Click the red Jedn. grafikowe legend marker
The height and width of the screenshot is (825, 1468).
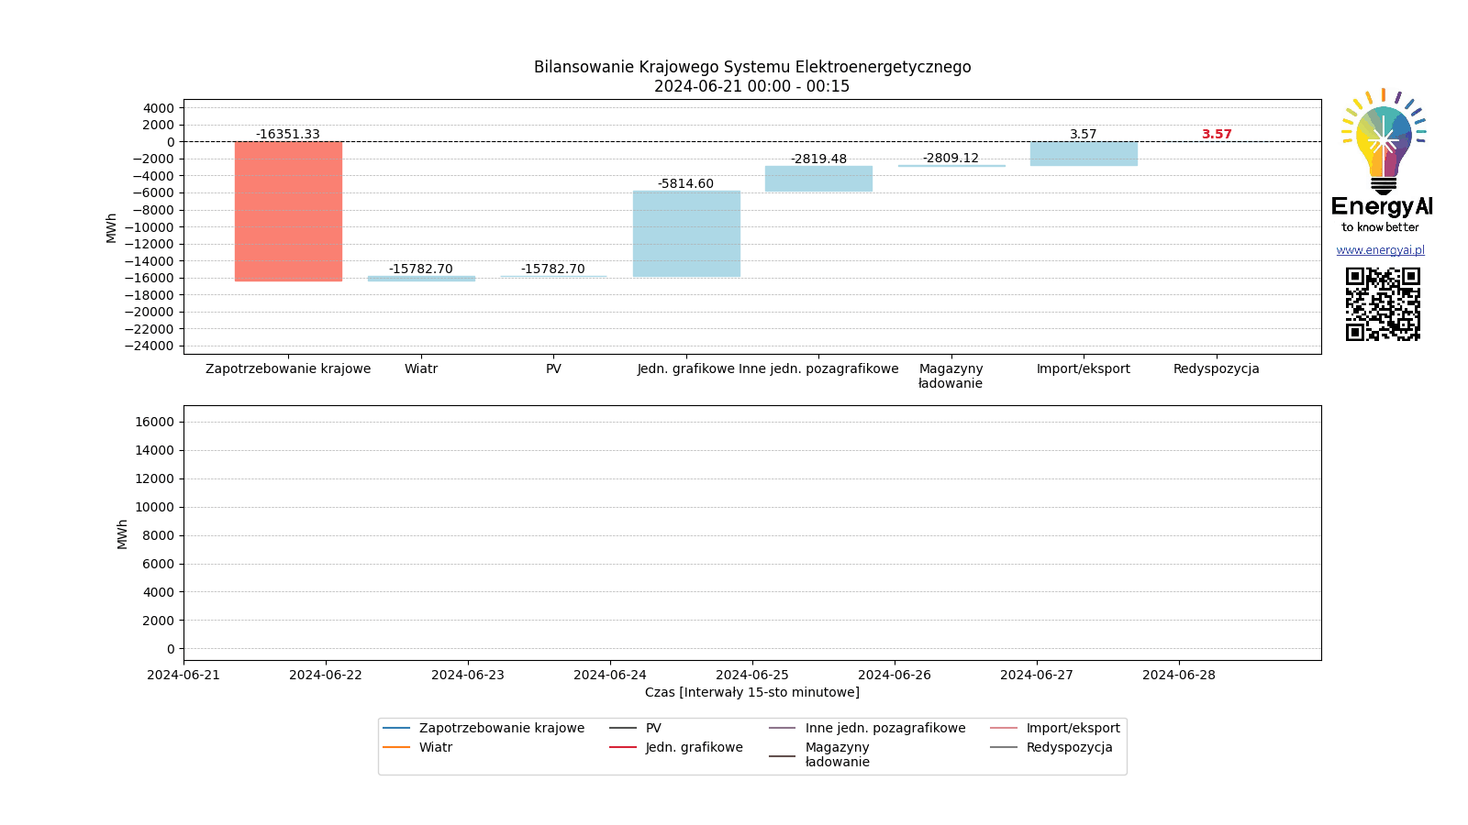click(623, 747)
